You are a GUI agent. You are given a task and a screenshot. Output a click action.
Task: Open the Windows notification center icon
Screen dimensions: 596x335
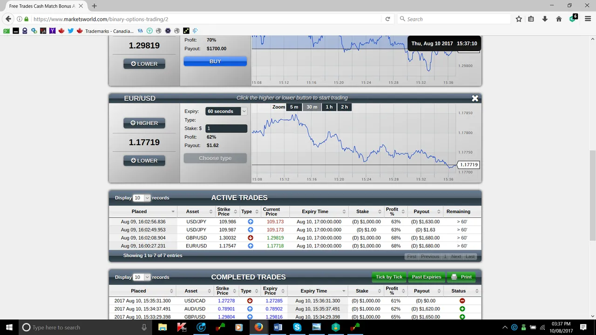(583, 327)
